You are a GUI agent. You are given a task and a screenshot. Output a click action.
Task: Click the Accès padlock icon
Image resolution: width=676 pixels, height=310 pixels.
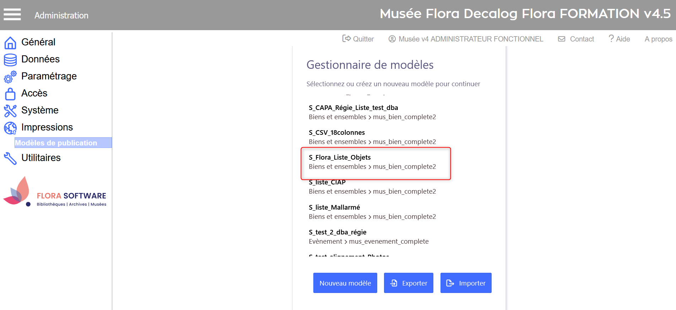click(10, 94)
